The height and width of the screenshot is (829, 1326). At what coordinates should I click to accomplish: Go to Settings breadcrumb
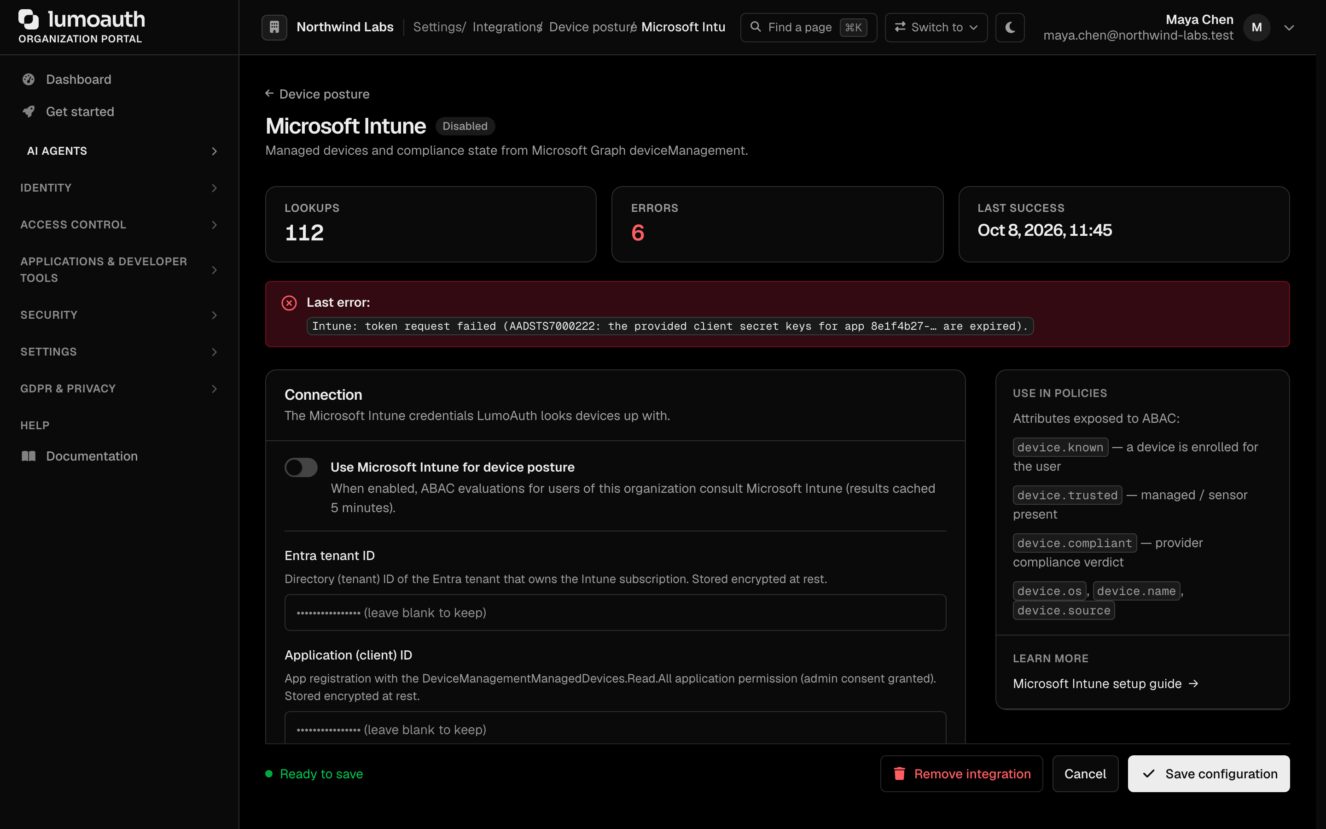[x=436, y=27]
